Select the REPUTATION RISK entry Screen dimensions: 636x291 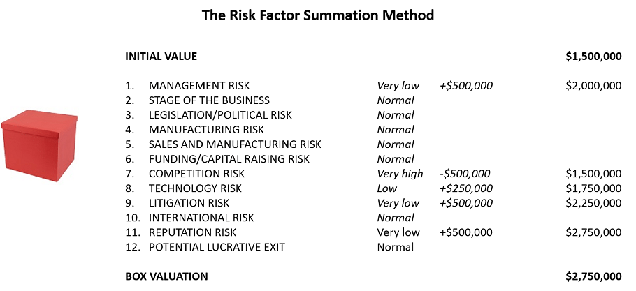point(192,232)
